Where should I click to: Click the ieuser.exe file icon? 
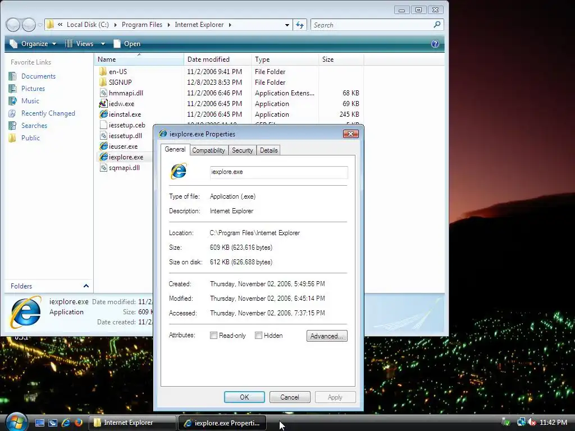point(103,146)
